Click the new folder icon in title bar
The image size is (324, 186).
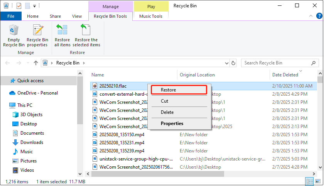coord(27,6)
